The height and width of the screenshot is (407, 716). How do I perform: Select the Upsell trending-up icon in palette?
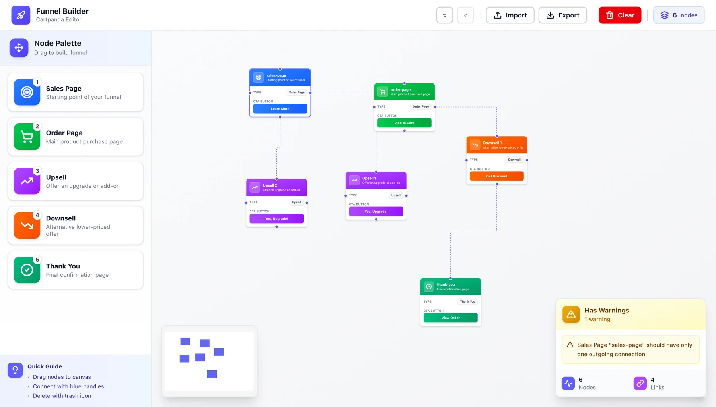[27, 181]
